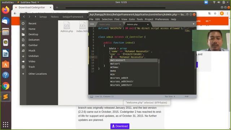This screenshot has height=130, width=231.
Task: Open the Goto menu
Action: click(132, 19)
